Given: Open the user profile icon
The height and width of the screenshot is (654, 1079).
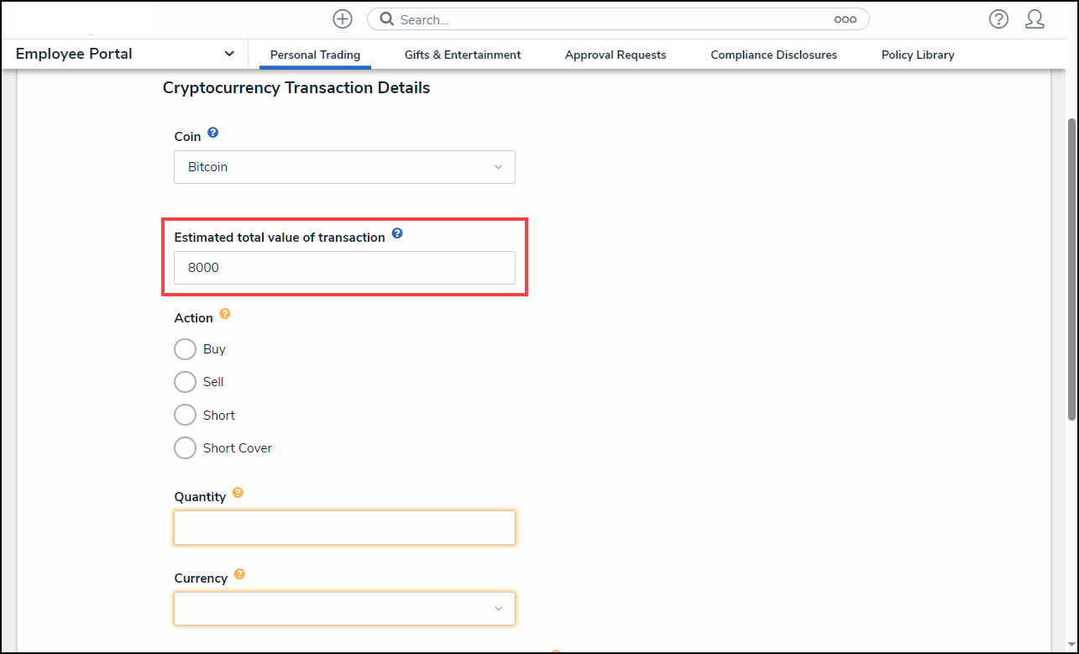Looking at the screenshot, I should pos(1034,19).
